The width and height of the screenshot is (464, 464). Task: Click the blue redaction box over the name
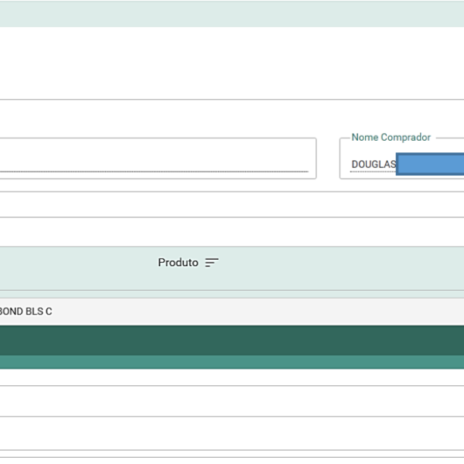430,164
